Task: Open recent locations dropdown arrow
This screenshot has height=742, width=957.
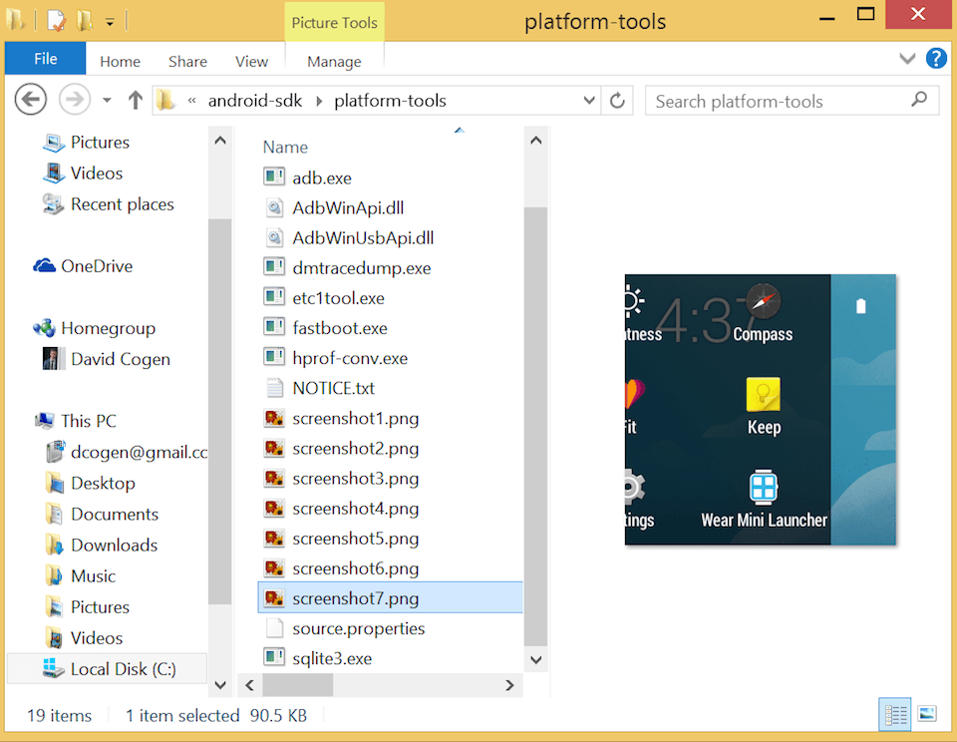Action: tap(107, 101)
